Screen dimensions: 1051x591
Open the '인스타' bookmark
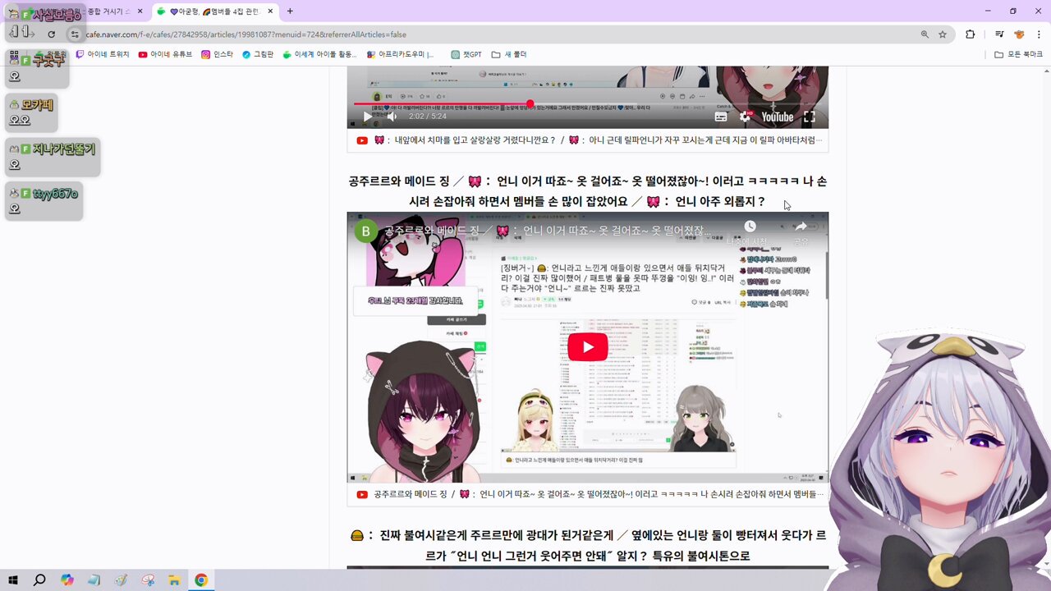click(218, 54)
